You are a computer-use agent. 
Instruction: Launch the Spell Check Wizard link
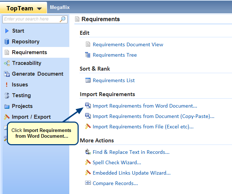point(117,162)
